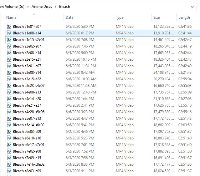Select the file icon of Bleach s2e02-e07
The width and height of the screenshot is (200, 176).
(9, 46)
